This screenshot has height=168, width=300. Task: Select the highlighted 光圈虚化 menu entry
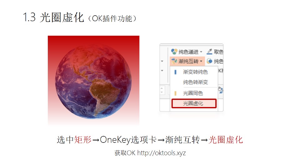(194, 103)
